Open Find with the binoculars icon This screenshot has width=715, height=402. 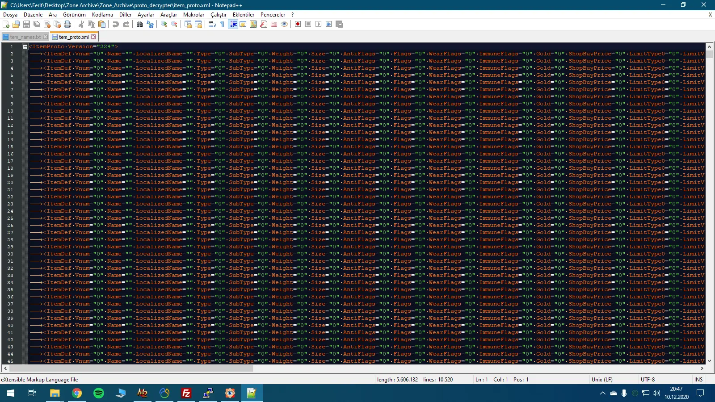[x=140, y=24]
